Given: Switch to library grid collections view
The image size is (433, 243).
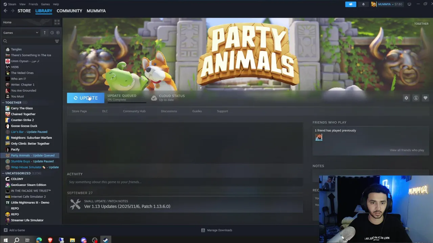Looking at the screenshot, I should (x=57, y=22).
